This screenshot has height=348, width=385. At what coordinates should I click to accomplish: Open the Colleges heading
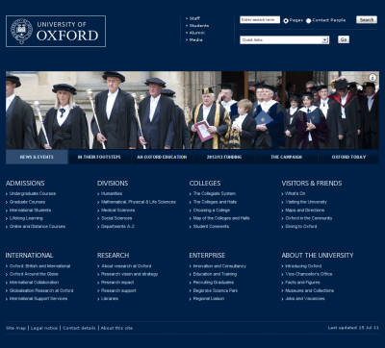tap(205, 184)
